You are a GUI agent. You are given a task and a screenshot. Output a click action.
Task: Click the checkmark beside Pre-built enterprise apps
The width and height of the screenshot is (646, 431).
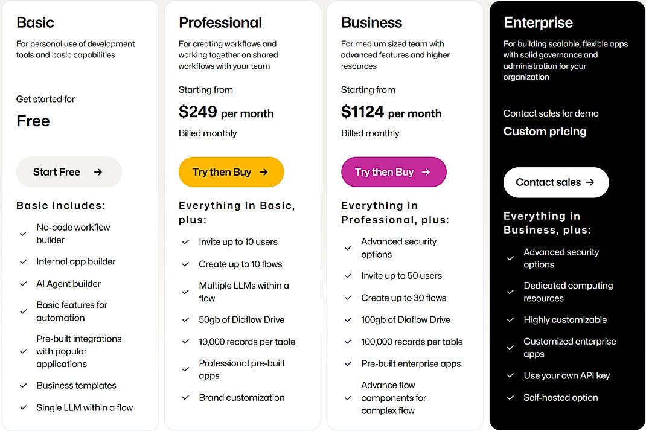pyautogui.click(x=348, y=363)
